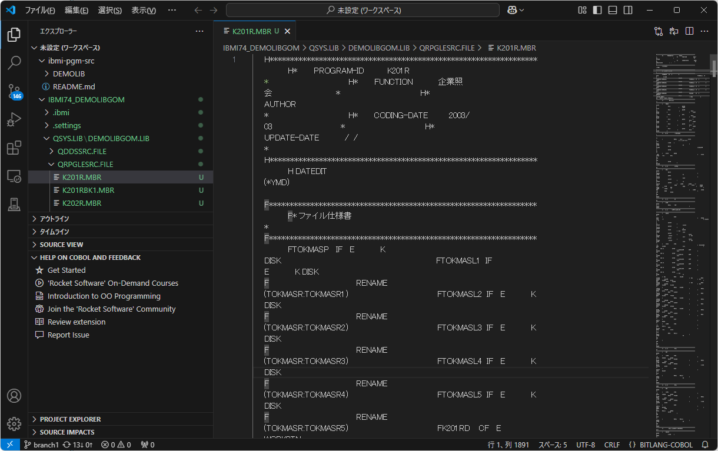Go back with the left arrow in title bar

click(198, 10)
